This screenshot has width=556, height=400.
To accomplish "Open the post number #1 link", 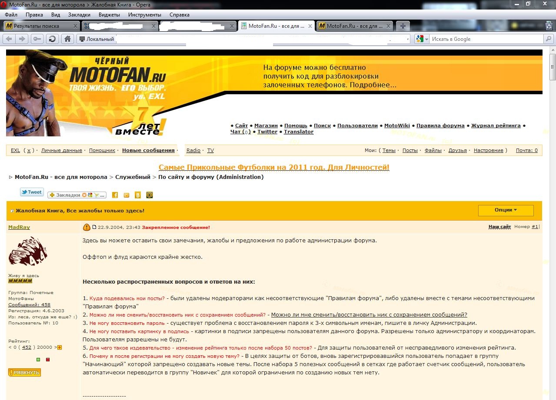I will [535, 227].
